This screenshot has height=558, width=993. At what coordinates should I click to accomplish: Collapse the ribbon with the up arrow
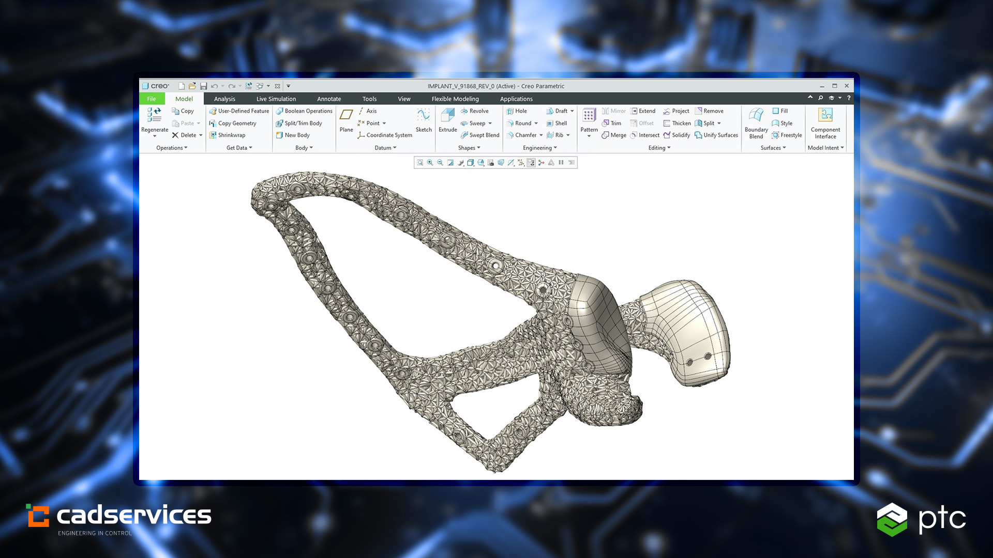(810, 97)
